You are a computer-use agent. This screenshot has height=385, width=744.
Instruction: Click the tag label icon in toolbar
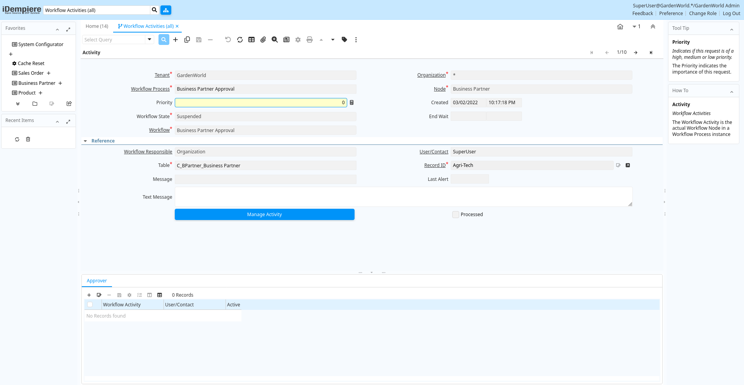point(344,40)
